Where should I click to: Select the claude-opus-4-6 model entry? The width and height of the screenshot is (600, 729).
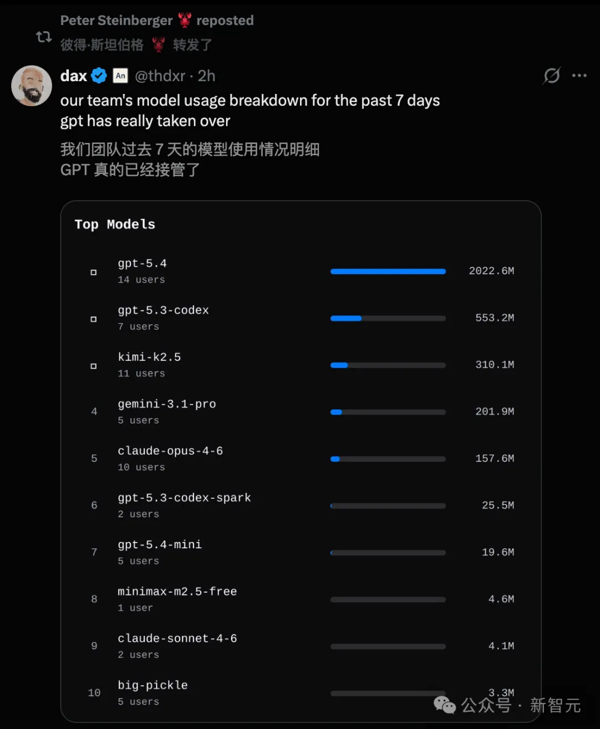170,451
